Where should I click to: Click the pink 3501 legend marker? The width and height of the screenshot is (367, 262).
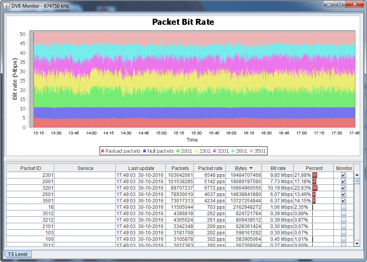click(251, 151)
